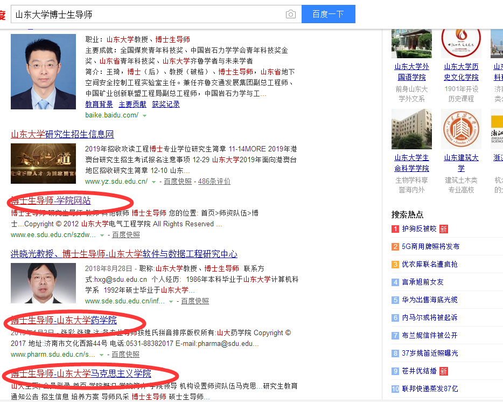The height and width of the screenshot is (402, 503).
Task: Expand dropdown arrow beside www.yz.sdu.edu.cn/
Action: click(x=153, y=182)
